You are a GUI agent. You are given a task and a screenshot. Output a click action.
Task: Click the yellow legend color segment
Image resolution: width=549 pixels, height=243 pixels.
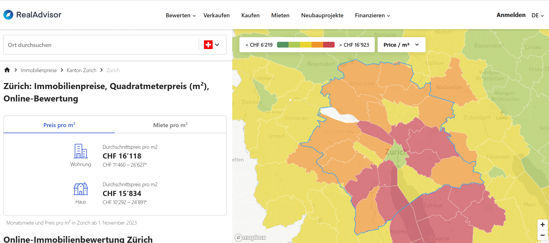point(306,45)
